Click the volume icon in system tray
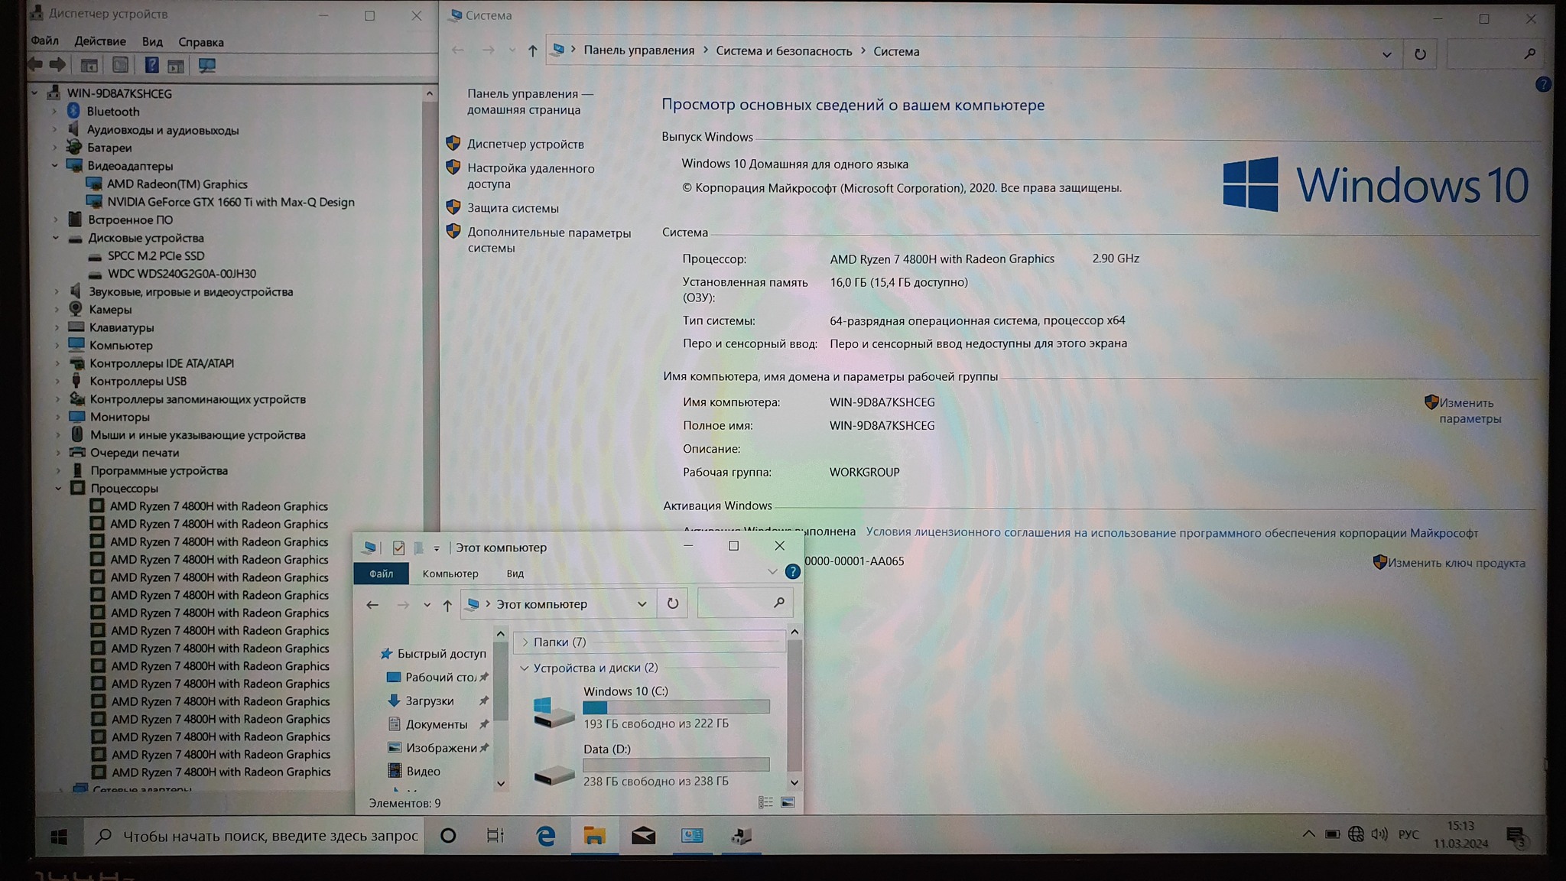Image resolution: width=1566 pixels, height=881 pixels. pyautogui.click(x=1379, y=834)
